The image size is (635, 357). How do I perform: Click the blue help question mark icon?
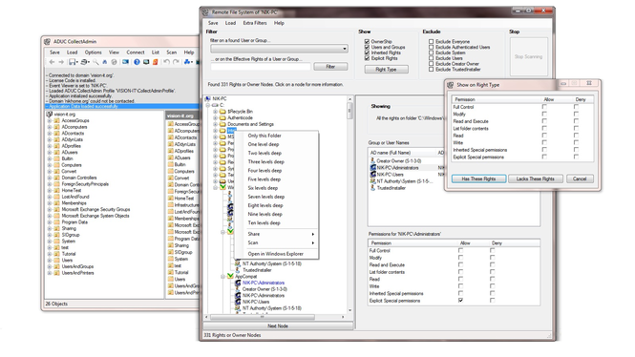(x=137, y=62)
